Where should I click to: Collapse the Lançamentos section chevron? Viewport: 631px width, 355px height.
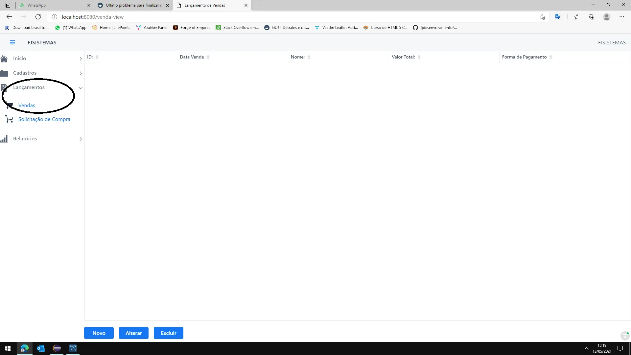point(81,88)
